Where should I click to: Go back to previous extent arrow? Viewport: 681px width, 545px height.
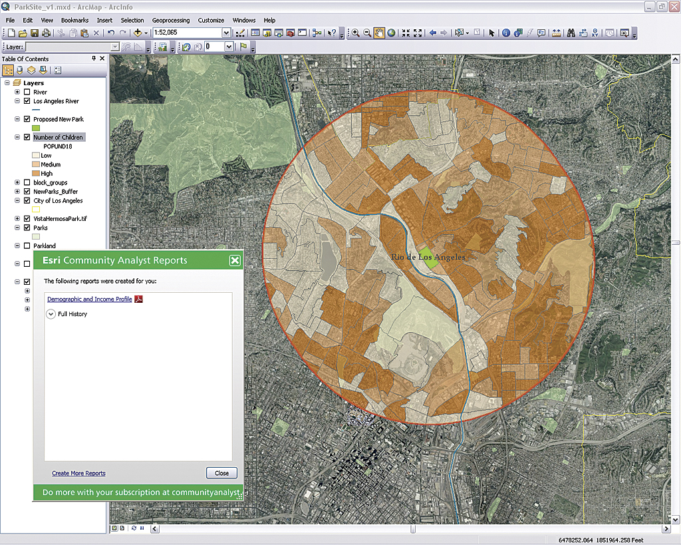(432, 33)
